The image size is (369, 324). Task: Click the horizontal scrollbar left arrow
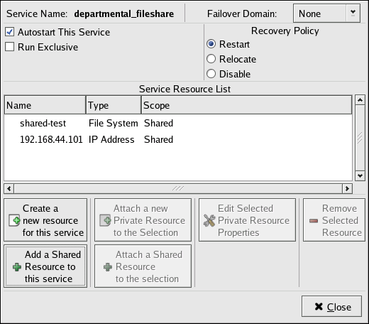point(9,188)
